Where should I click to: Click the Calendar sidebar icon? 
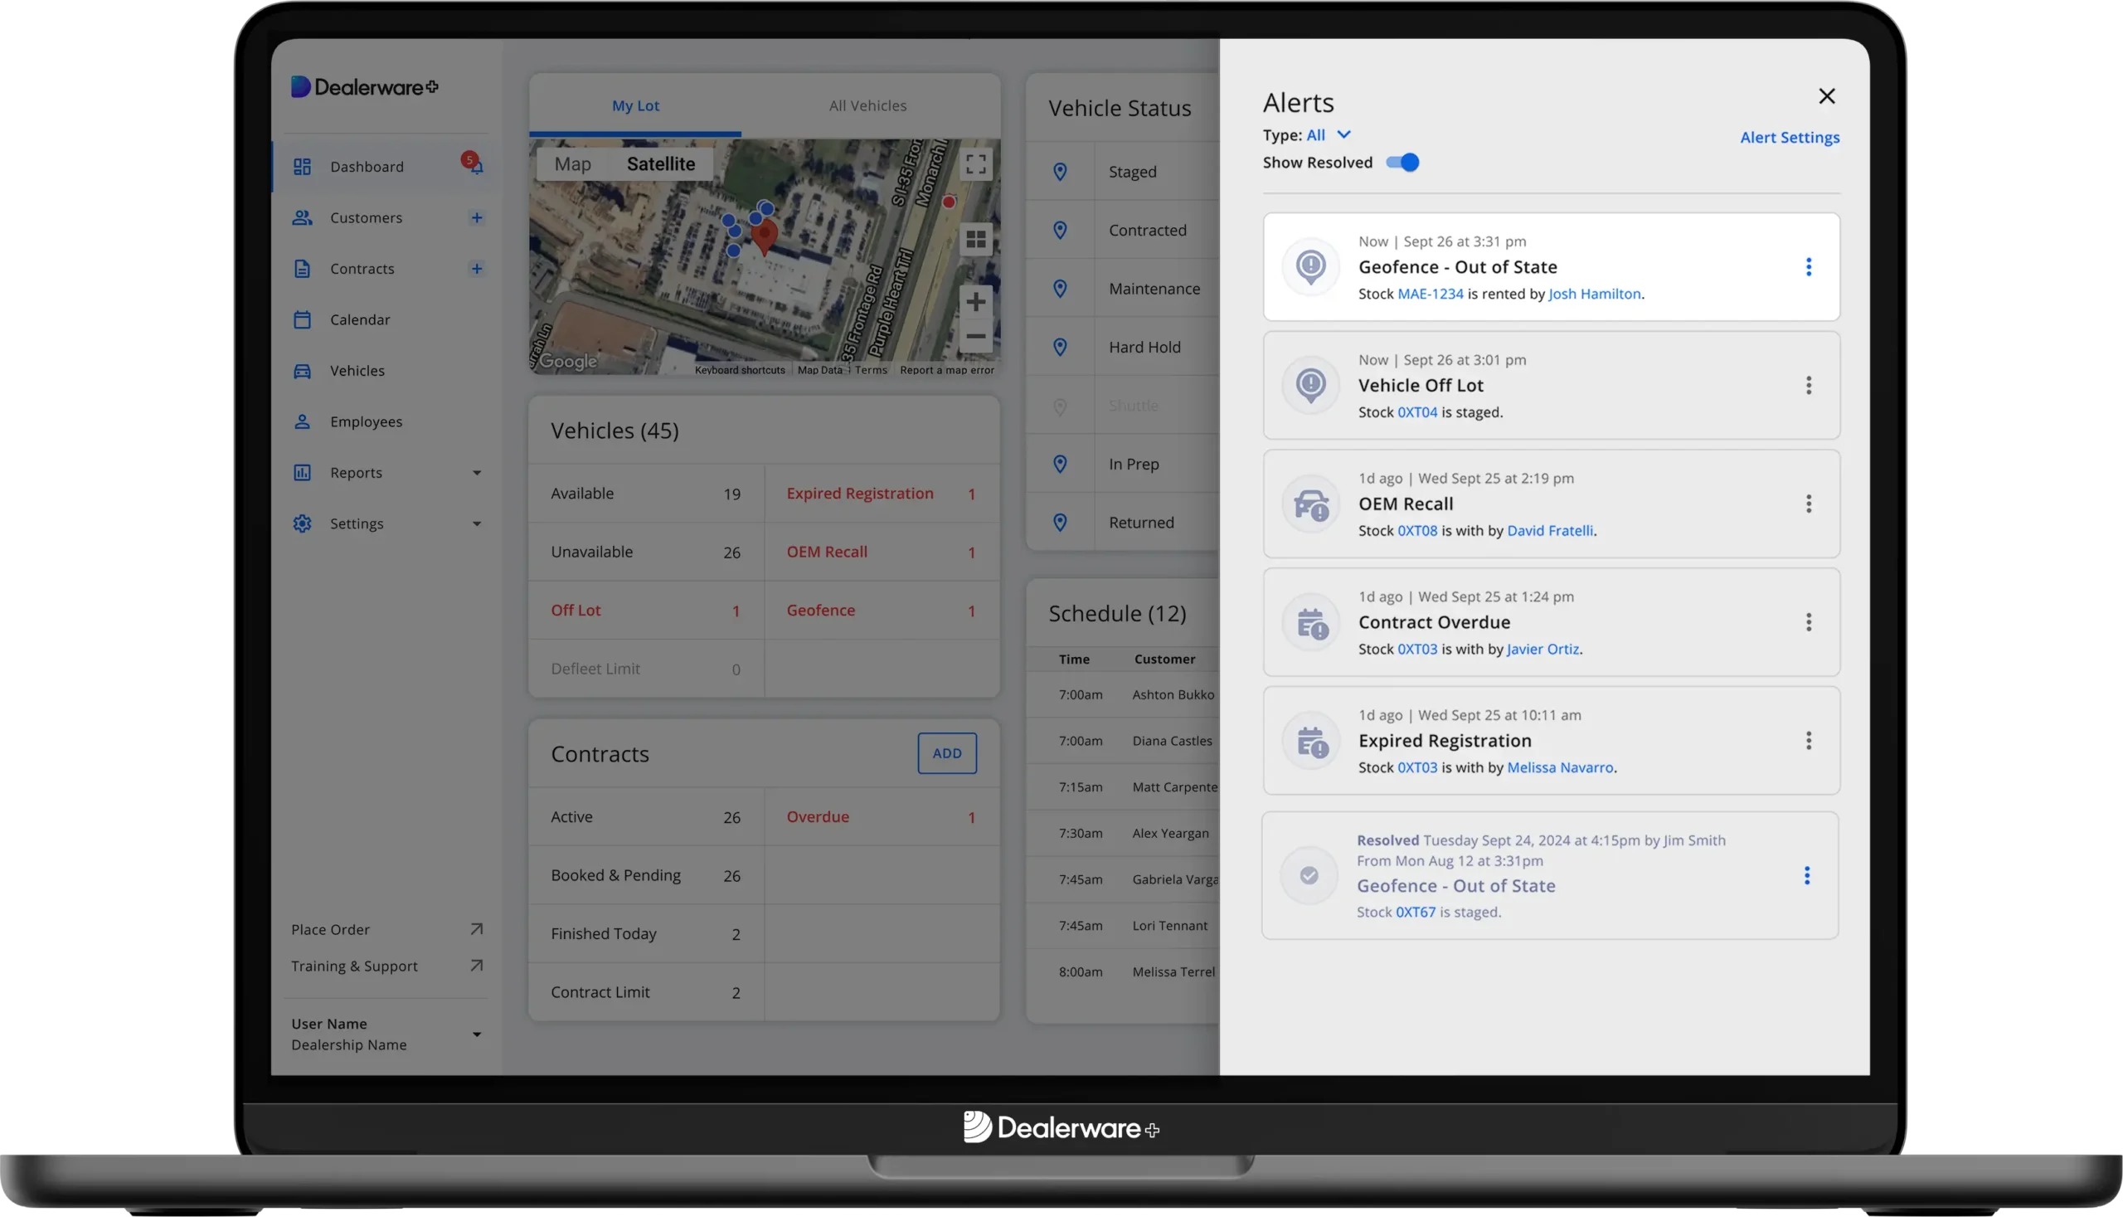coord(303,319)
